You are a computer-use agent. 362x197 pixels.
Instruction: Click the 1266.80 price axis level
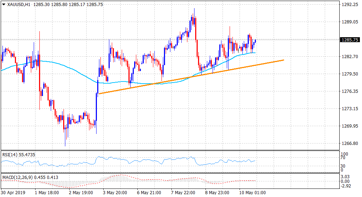tap(348, 143)
